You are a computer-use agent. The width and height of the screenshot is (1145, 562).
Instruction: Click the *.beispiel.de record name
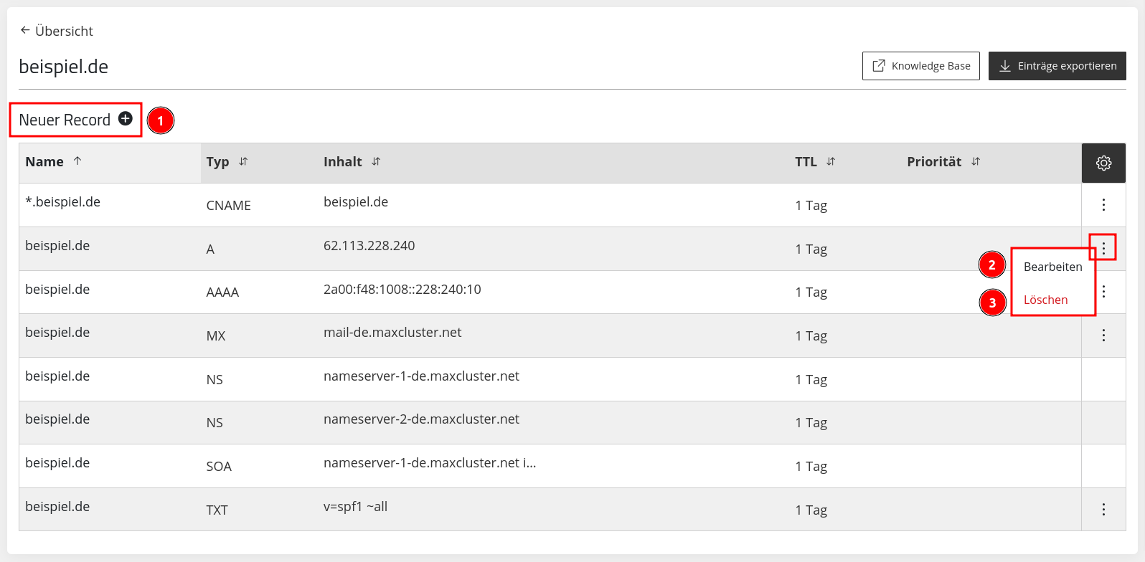pyautogui.click(x=62, y=202)
